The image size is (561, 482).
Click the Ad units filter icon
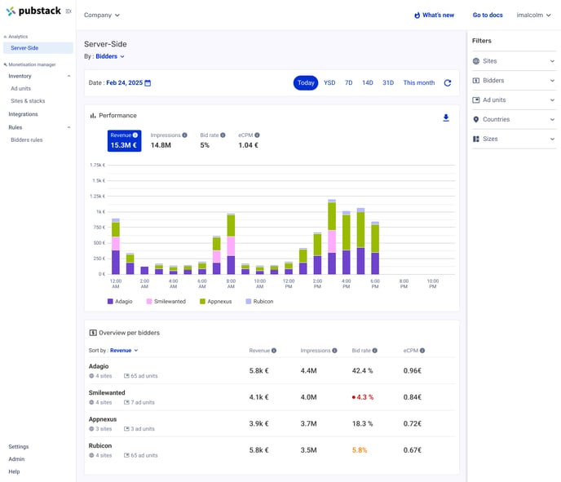pos(476,100)
